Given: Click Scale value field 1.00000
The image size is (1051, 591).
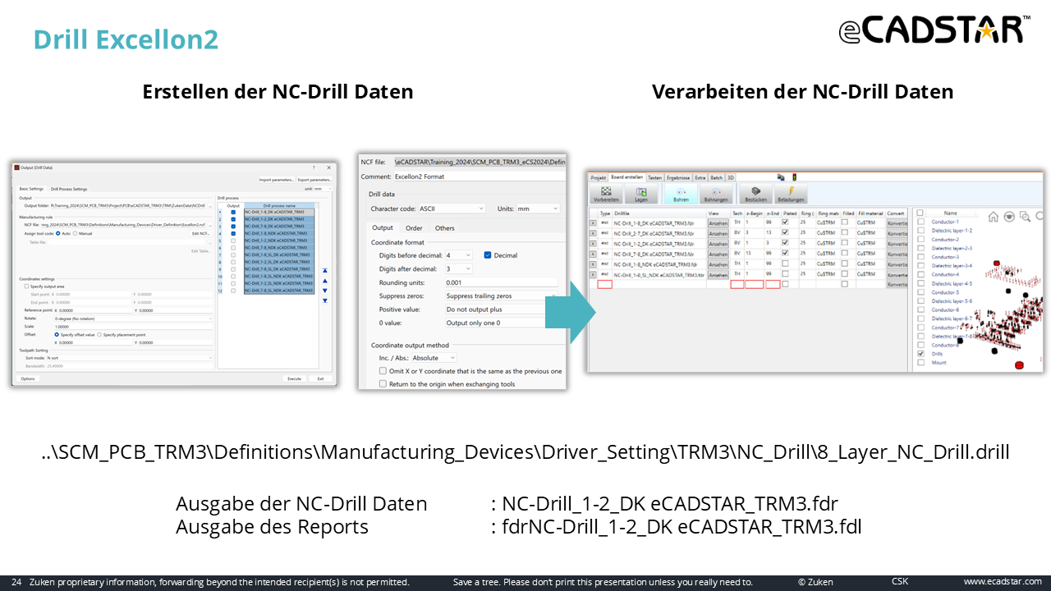Looking at the screenshot, I should [x=132, y=327].
